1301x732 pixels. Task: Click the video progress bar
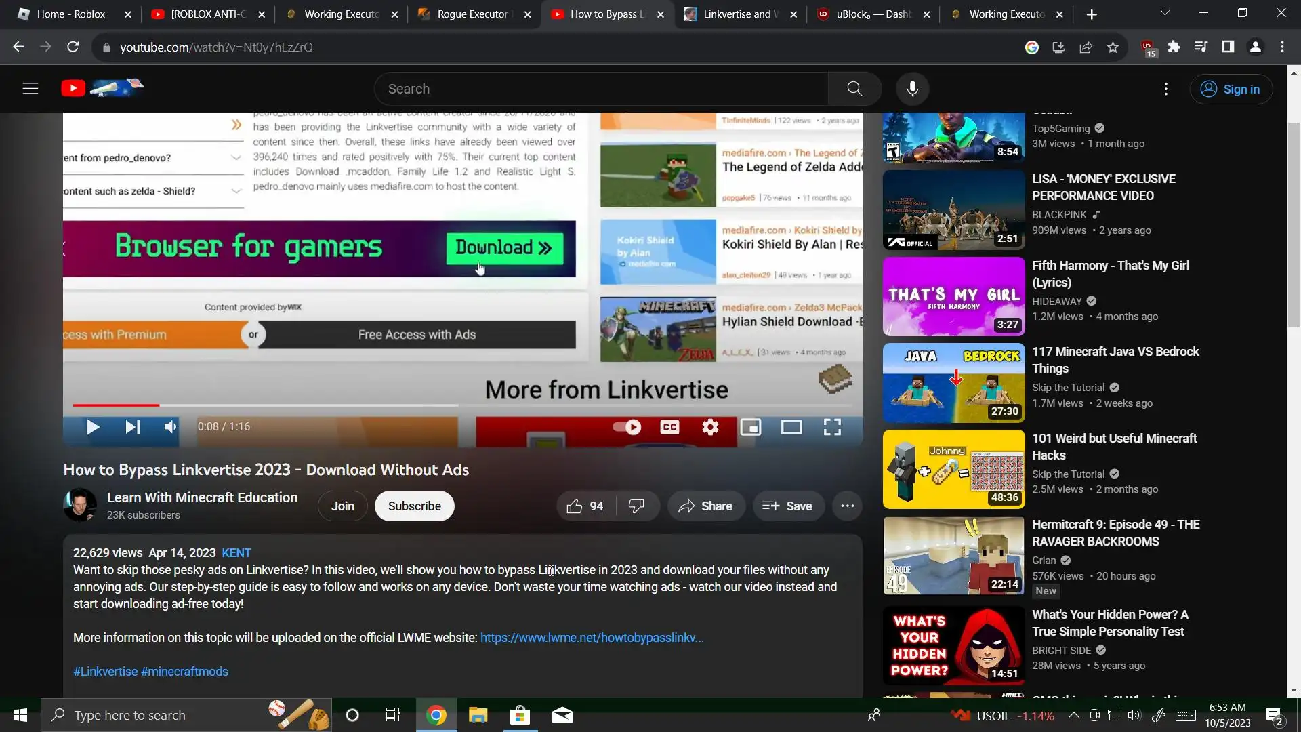click(x=339, y=405)
